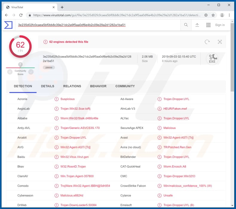The image size is (236, 209).
Task: Click the upload file icon
Action: pyautogui.click(x=197, y=25)
